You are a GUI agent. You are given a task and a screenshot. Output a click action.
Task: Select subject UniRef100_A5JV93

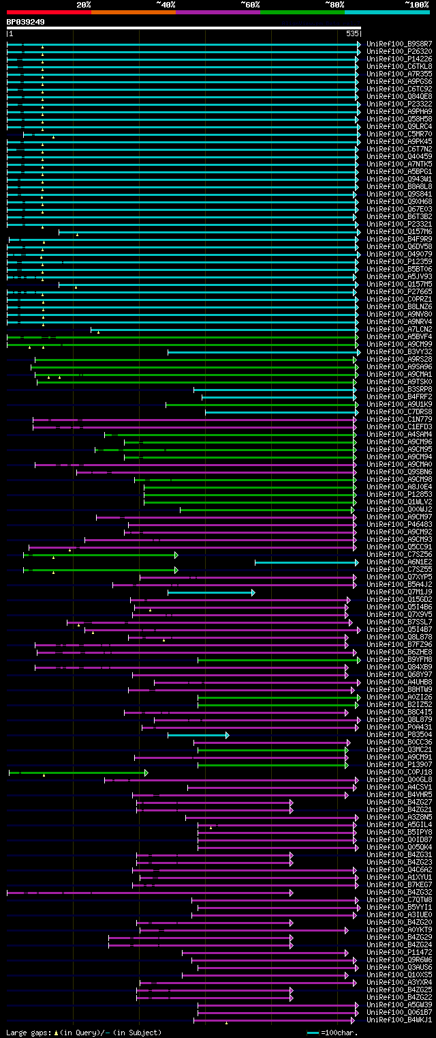(x=399, y=276)
